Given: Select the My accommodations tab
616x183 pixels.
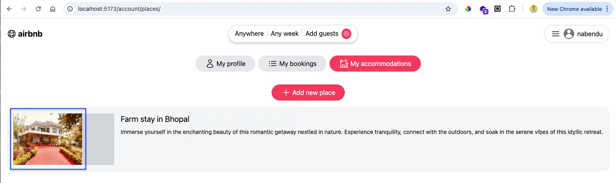Looking at the screenshot, I should tap(375, 64).
